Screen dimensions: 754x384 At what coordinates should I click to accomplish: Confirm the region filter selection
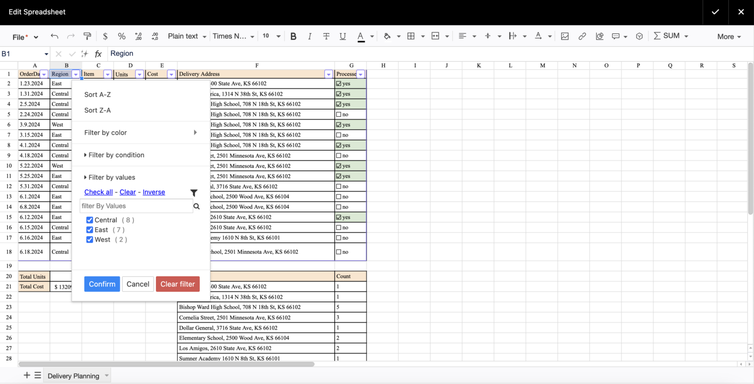[x=102, y=284]
